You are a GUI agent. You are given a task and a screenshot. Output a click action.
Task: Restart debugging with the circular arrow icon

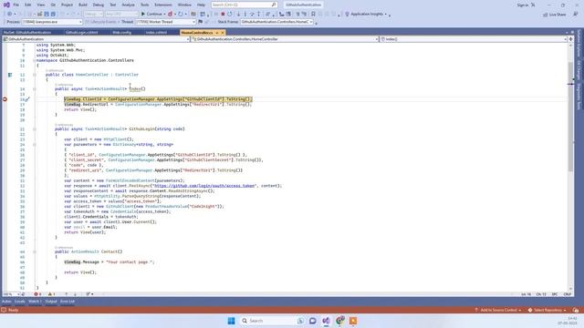[230, 15]
